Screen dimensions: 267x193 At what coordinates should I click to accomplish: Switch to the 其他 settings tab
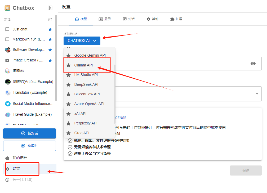click(152, 19)
